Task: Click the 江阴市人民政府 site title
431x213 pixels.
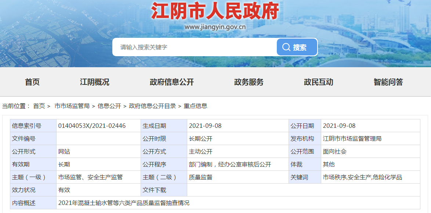Action: (x=215, y=11)
